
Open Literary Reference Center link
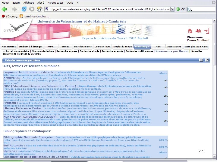(x=22, y=108)
